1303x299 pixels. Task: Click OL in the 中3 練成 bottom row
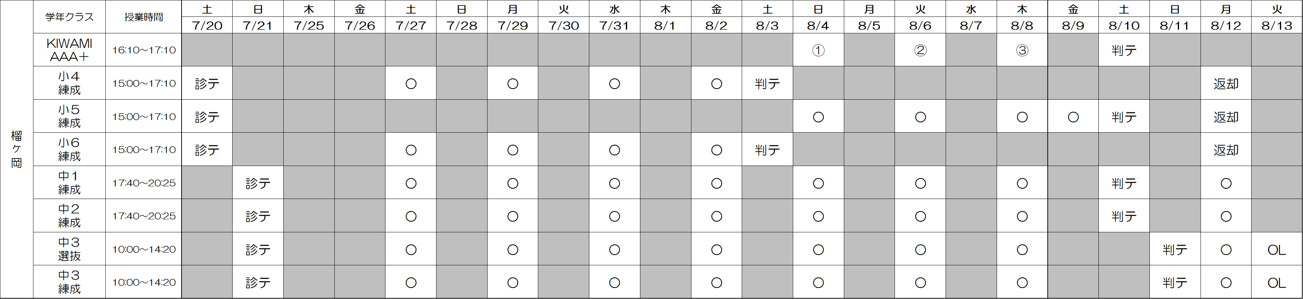pos(1277,283)
